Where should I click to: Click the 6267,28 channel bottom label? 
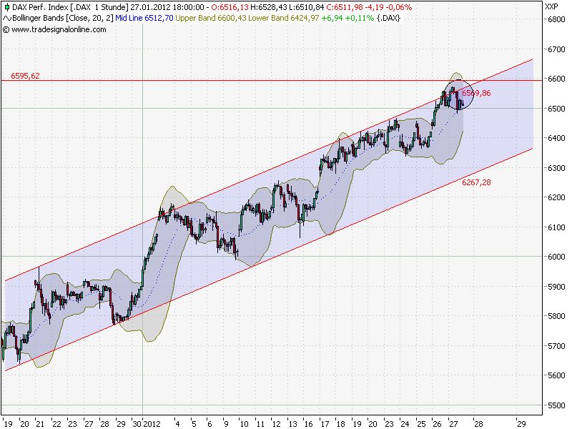pos(476,182)
